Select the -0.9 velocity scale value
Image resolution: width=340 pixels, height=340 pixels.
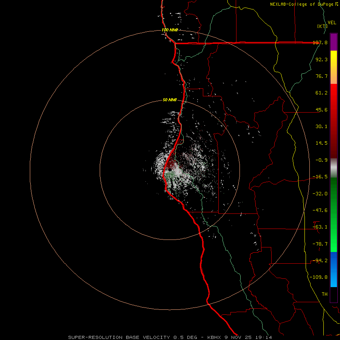pyautogui.click(x=321, y=160)
